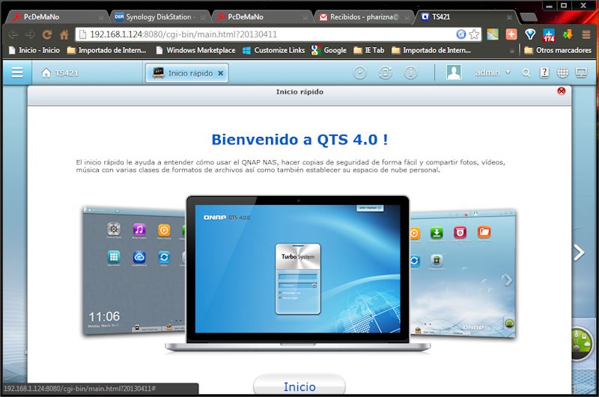Image resolution: width=599 pixels, height=397 pixels.
Task: Click browser back arrow
Action: coord(13,34)
